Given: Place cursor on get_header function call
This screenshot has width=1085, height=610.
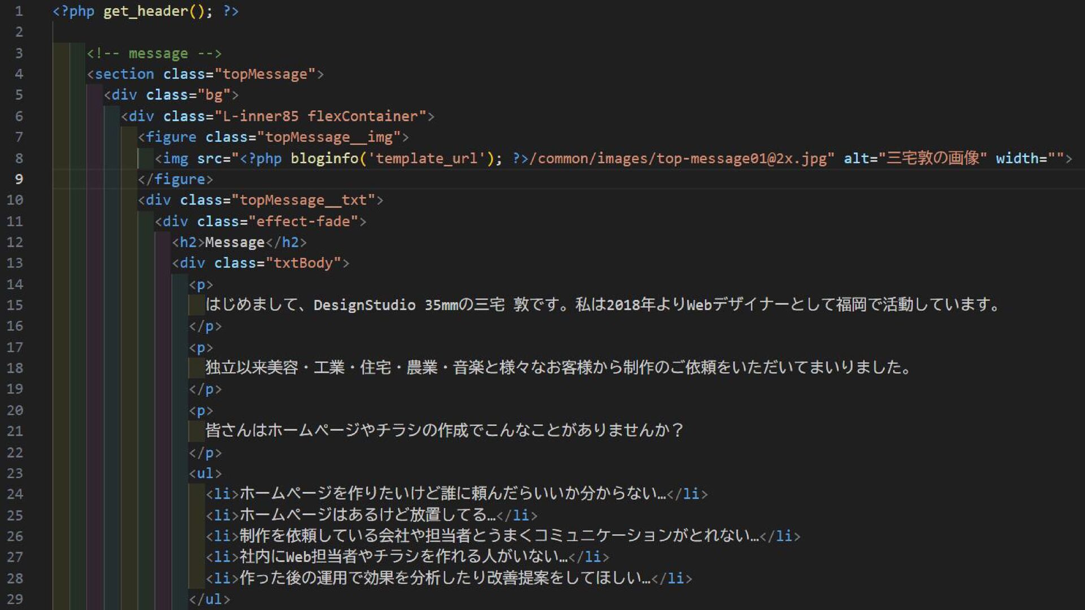Looking at the screenshot, I should (x=145, y=11).
